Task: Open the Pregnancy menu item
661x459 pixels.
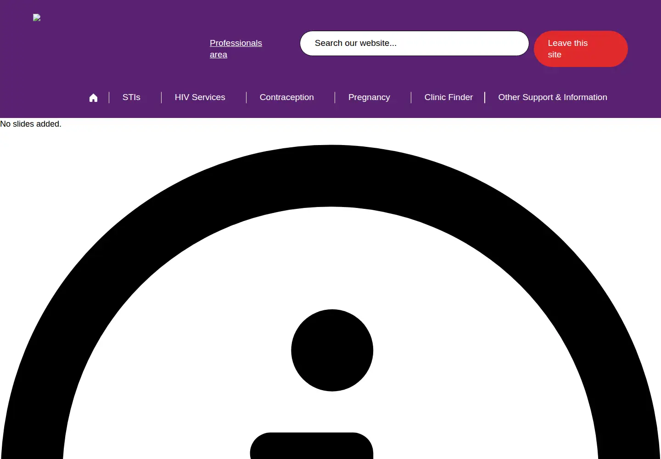Action: tap(369, 97)
